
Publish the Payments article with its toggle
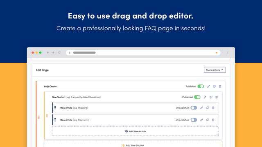click(194, 120)
